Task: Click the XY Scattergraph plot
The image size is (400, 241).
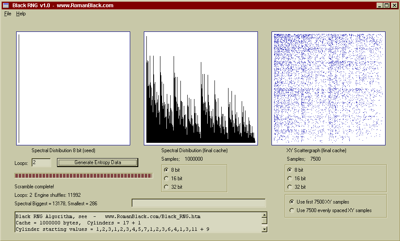Action: click(x=329, y=88)
